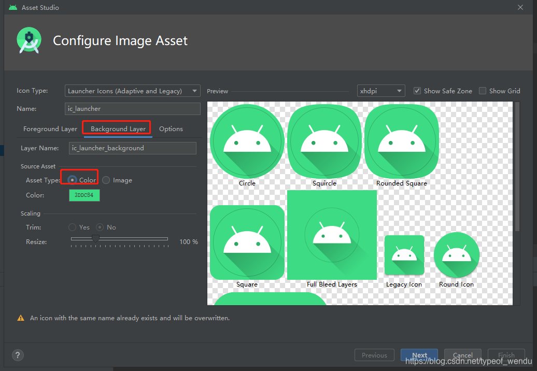The image size is (537, 371).
Task: Click the Rounded Square icon preview
Action: [x=401, y=141]
